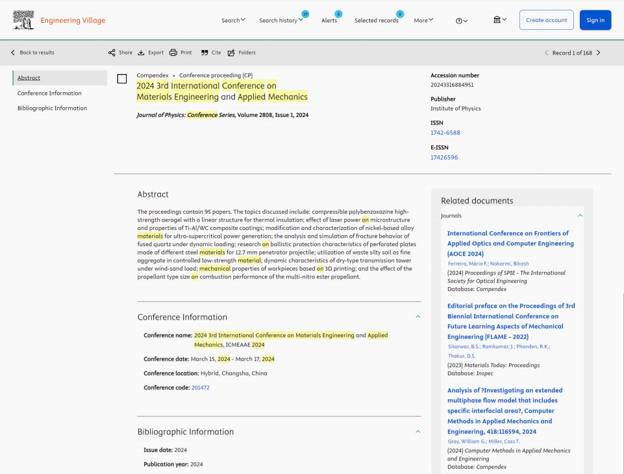Viewport: 624px width, 474px height.
Task: Open the help question mark menu
Action: pos(462,21)
